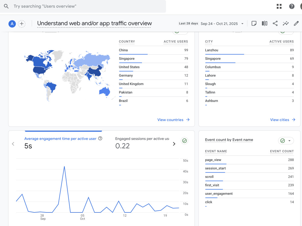
Task: Click the engagement time help icon
Action: point(100,138)
